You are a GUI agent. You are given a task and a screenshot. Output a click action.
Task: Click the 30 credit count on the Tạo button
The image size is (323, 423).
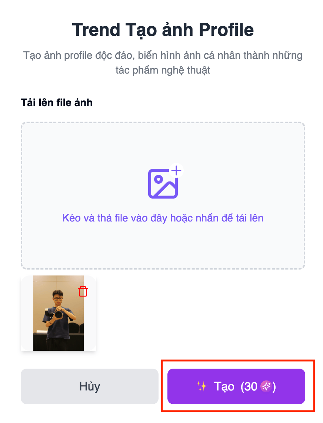[x=251, y=386]
